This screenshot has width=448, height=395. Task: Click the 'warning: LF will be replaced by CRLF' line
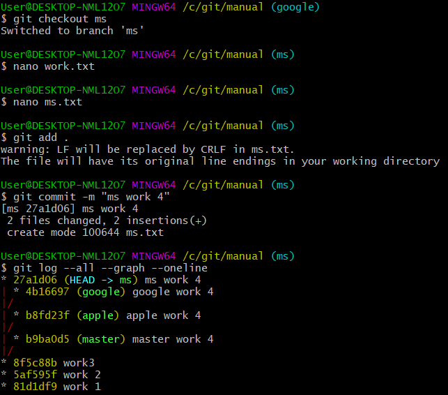point(148,150)
